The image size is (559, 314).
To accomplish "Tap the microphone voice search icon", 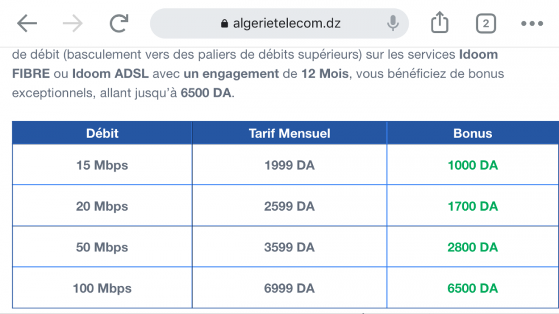I will click(393, 23).
